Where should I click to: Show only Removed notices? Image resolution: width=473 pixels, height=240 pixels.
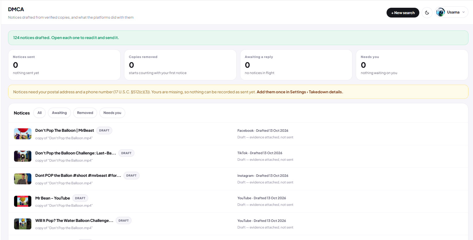click(x=85, y=113)
